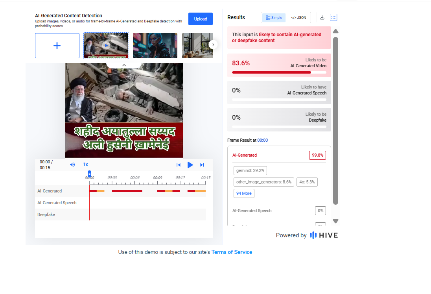Viewport: 431px width, 294px height.
Task: Show next samples with right chevron
Action: pos(213,44)
